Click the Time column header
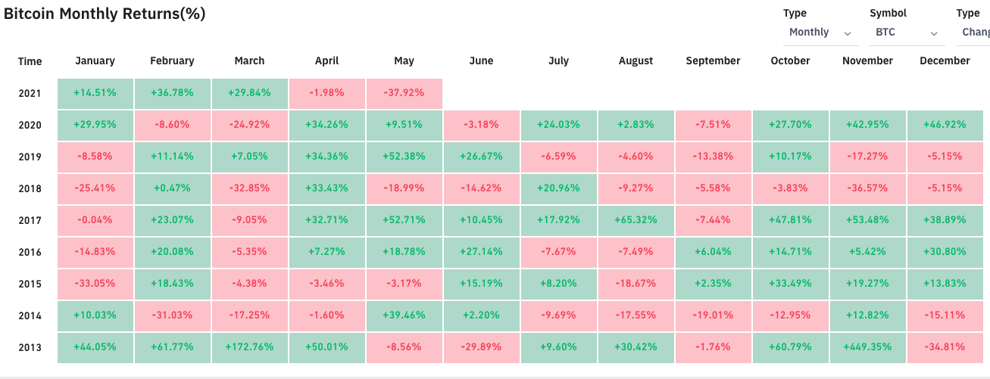The image size is (990, 379). click(x=30, y=61)
